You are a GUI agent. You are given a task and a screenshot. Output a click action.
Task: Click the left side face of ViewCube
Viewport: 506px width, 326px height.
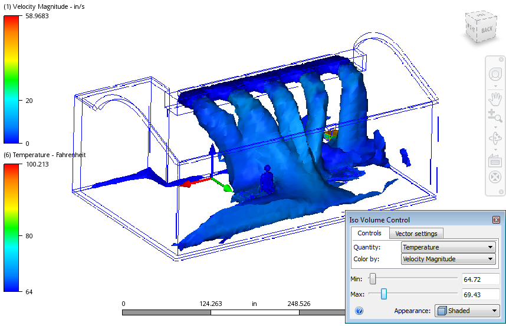coord(472,29)
